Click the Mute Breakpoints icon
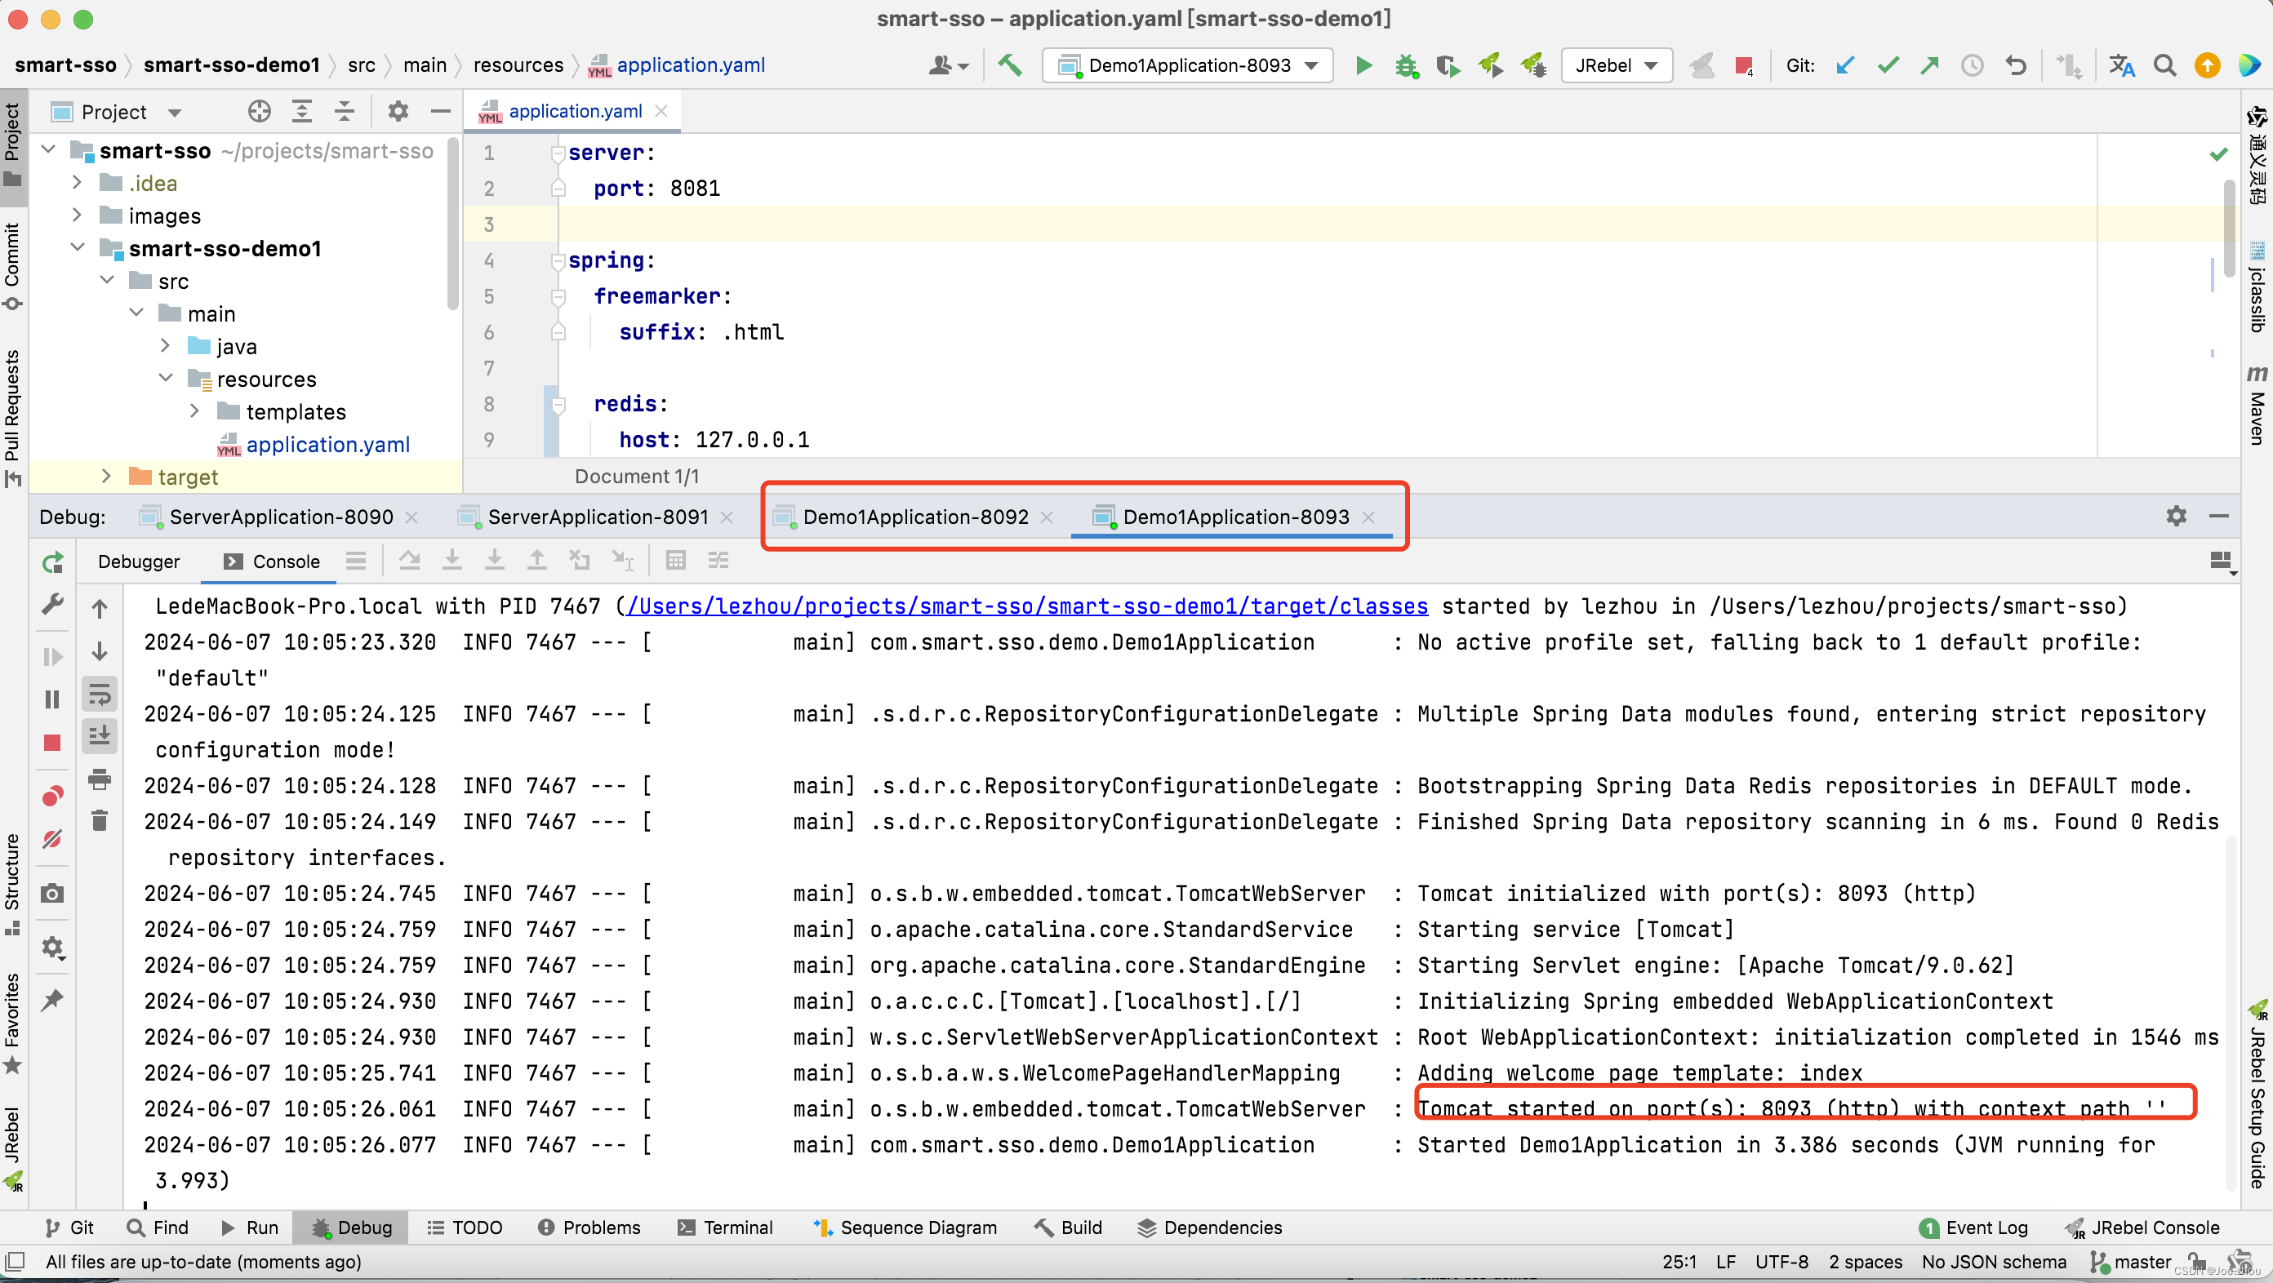This screenshot has height=1283, width=2273. [x=52, y=838]
